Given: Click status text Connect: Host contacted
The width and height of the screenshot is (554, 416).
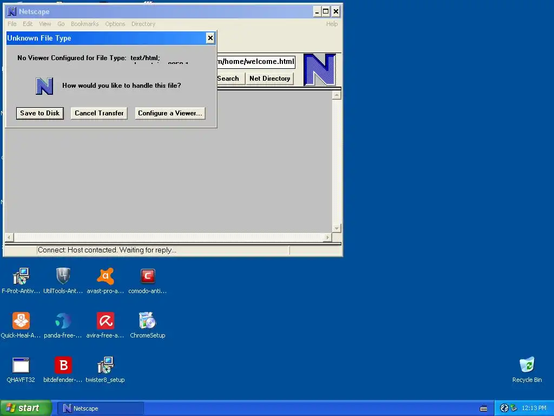Looking at the screenshot, I should [107, 250].
